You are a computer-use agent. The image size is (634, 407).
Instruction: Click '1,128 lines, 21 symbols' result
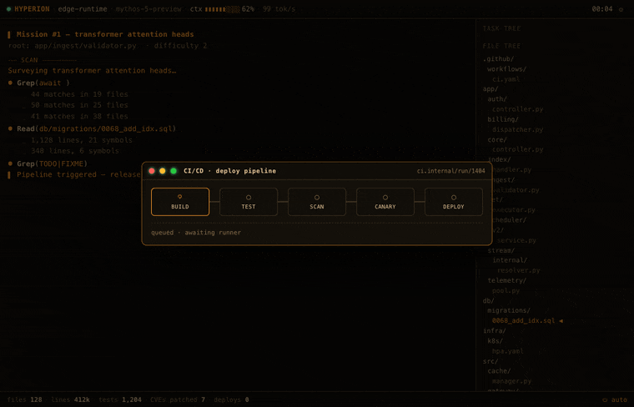coord(81,140)
